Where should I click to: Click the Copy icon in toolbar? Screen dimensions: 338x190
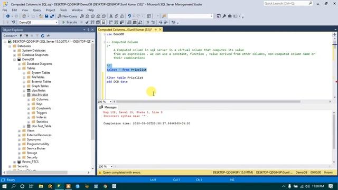[x=116, y=16]
